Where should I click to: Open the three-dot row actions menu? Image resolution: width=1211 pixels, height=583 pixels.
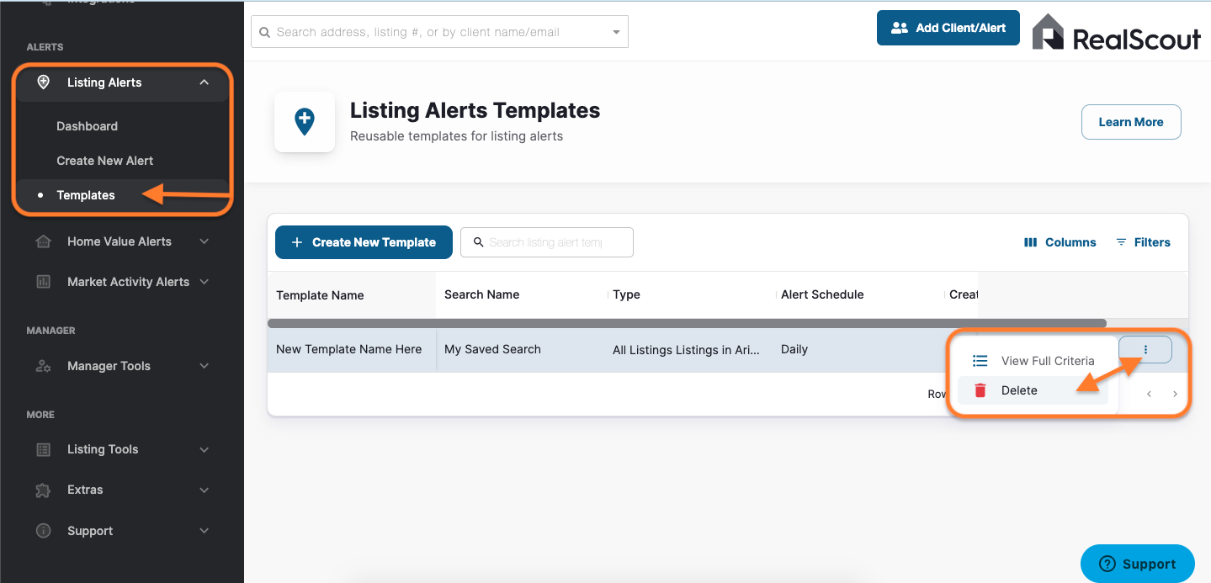click(1145, 350)
